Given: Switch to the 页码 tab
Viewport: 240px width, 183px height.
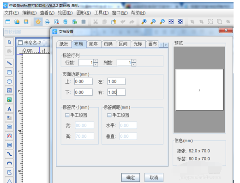Looking at the screenshot, I should pyautogui.click(x=108, y=44).
